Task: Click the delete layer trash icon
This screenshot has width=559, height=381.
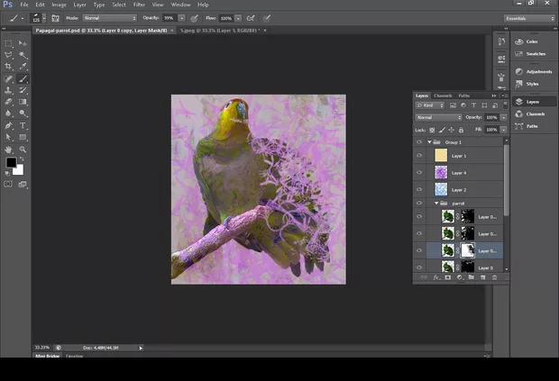Action: click(494, 277)
